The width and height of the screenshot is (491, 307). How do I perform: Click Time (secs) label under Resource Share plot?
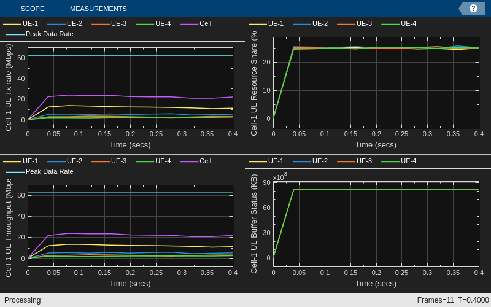coord(376,145)
